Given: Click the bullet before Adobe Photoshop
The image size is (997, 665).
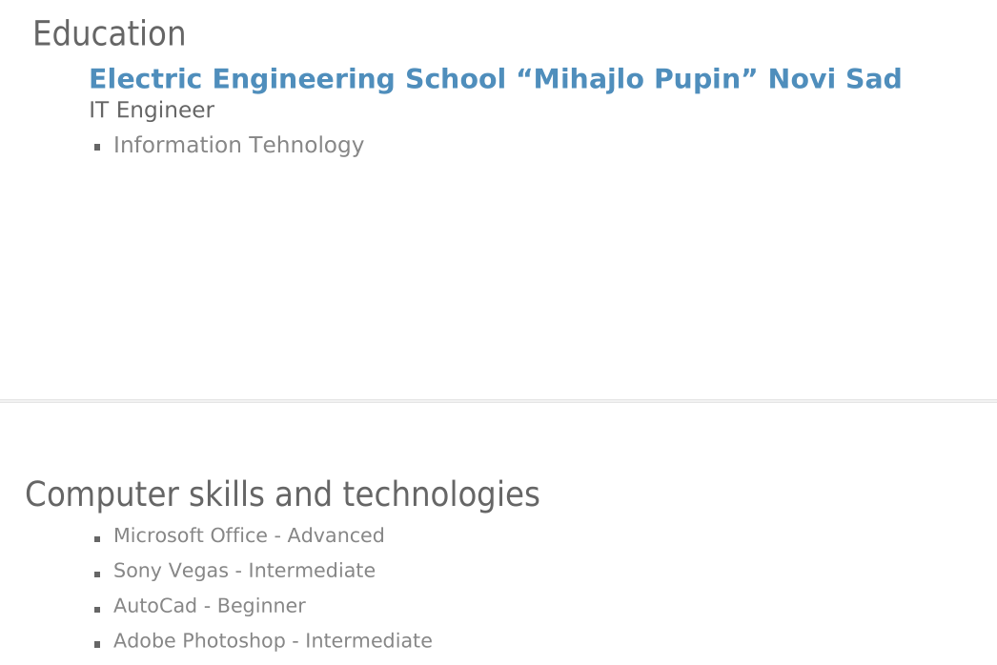Looking at the screenshot, I should coord(98,645).
